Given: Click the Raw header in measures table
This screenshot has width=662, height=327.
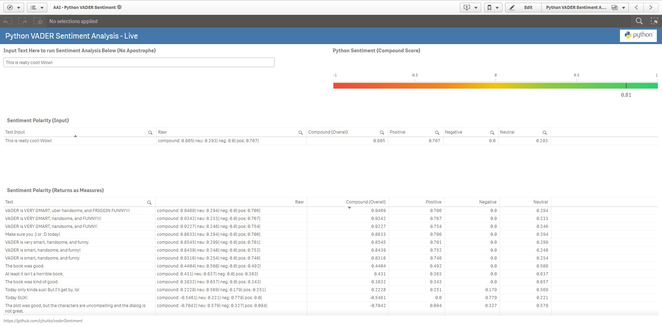Looking at the screenshot, I should pyautogui.click(x=299, y=202).
